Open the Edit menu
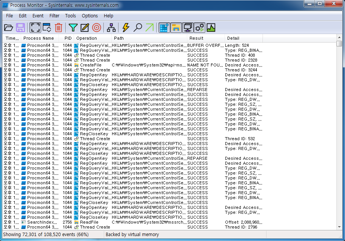 23,16
